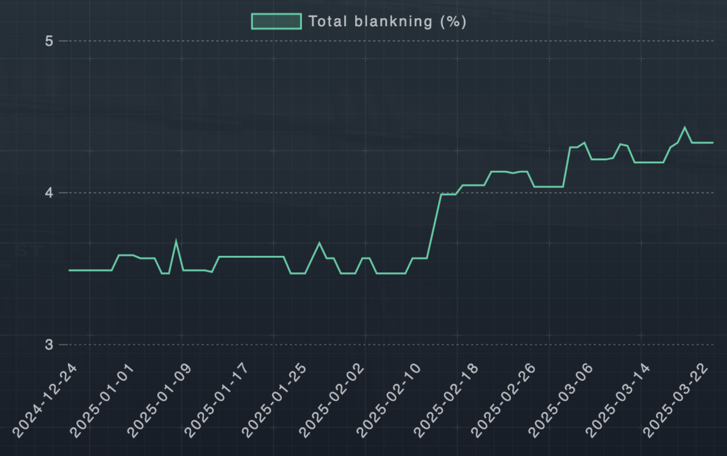Click the green Total blankning legend swatch

(276, 21)
